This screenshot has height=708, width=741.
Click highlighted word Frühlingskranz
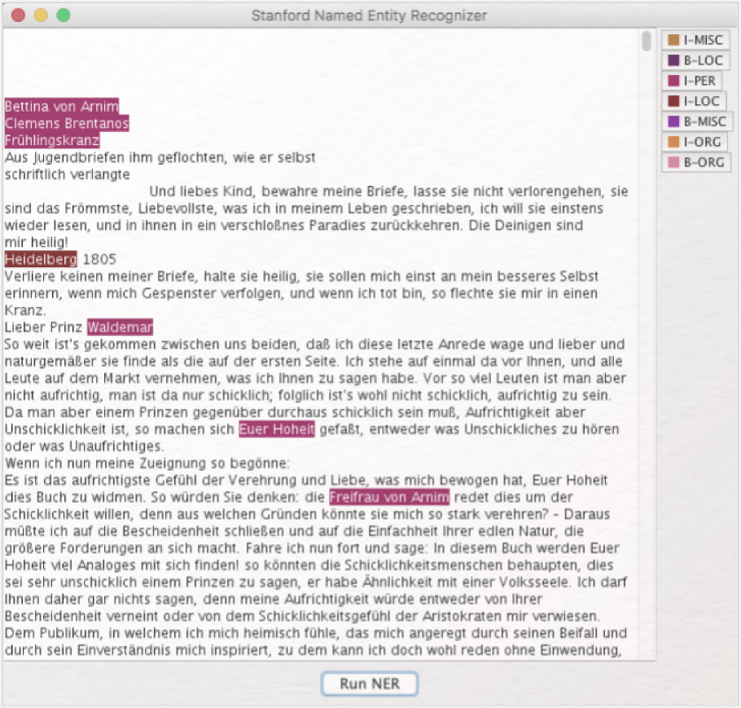tap(52, 140)
